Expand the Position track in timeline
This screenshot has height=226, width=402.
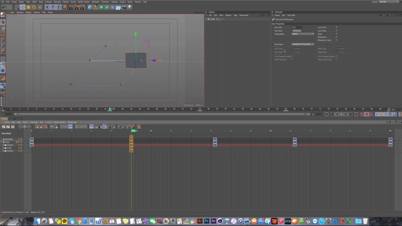point(3,145)
